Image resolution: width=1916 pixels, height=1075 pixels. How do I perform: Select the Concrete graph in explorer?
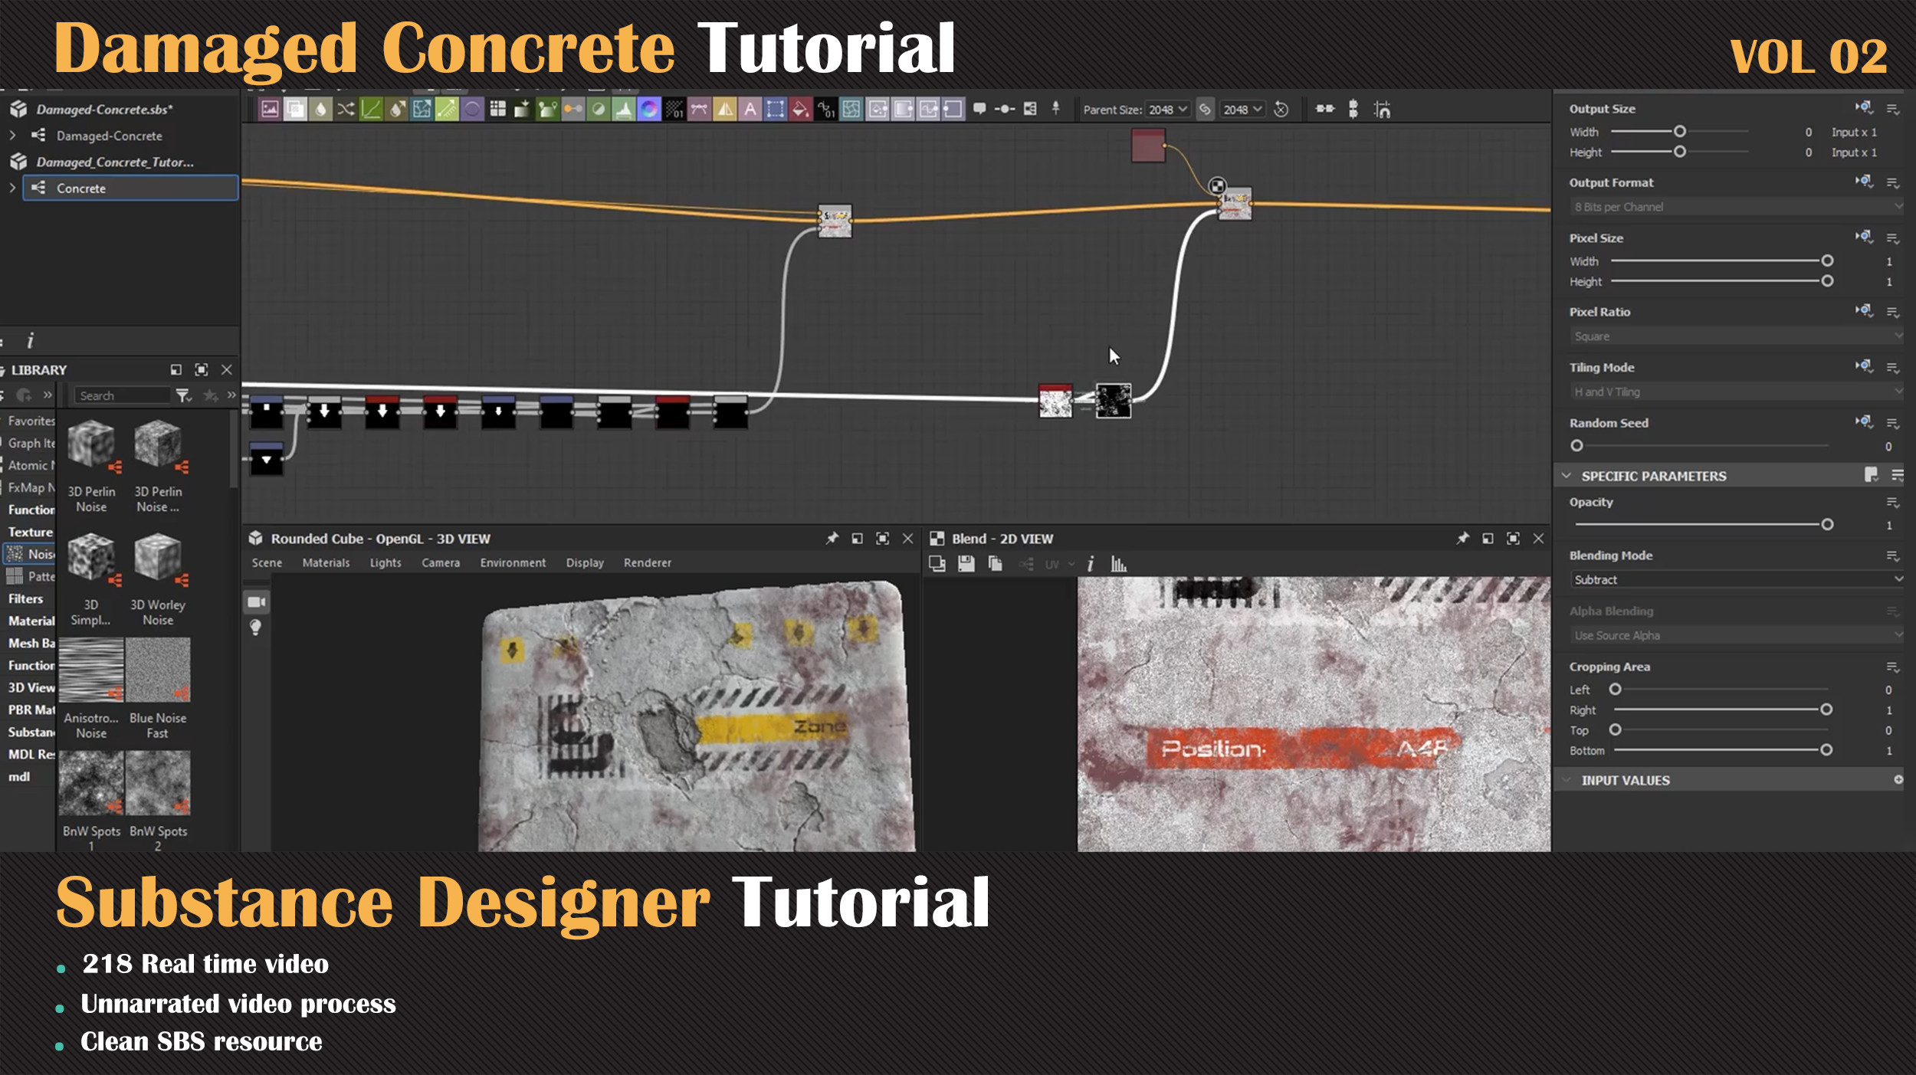pyautogui.click(x=81, y=188)
